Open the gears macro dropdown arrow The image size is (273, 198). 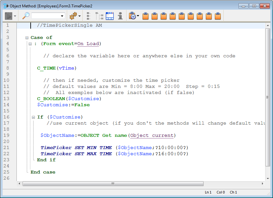tap(79, 16)
